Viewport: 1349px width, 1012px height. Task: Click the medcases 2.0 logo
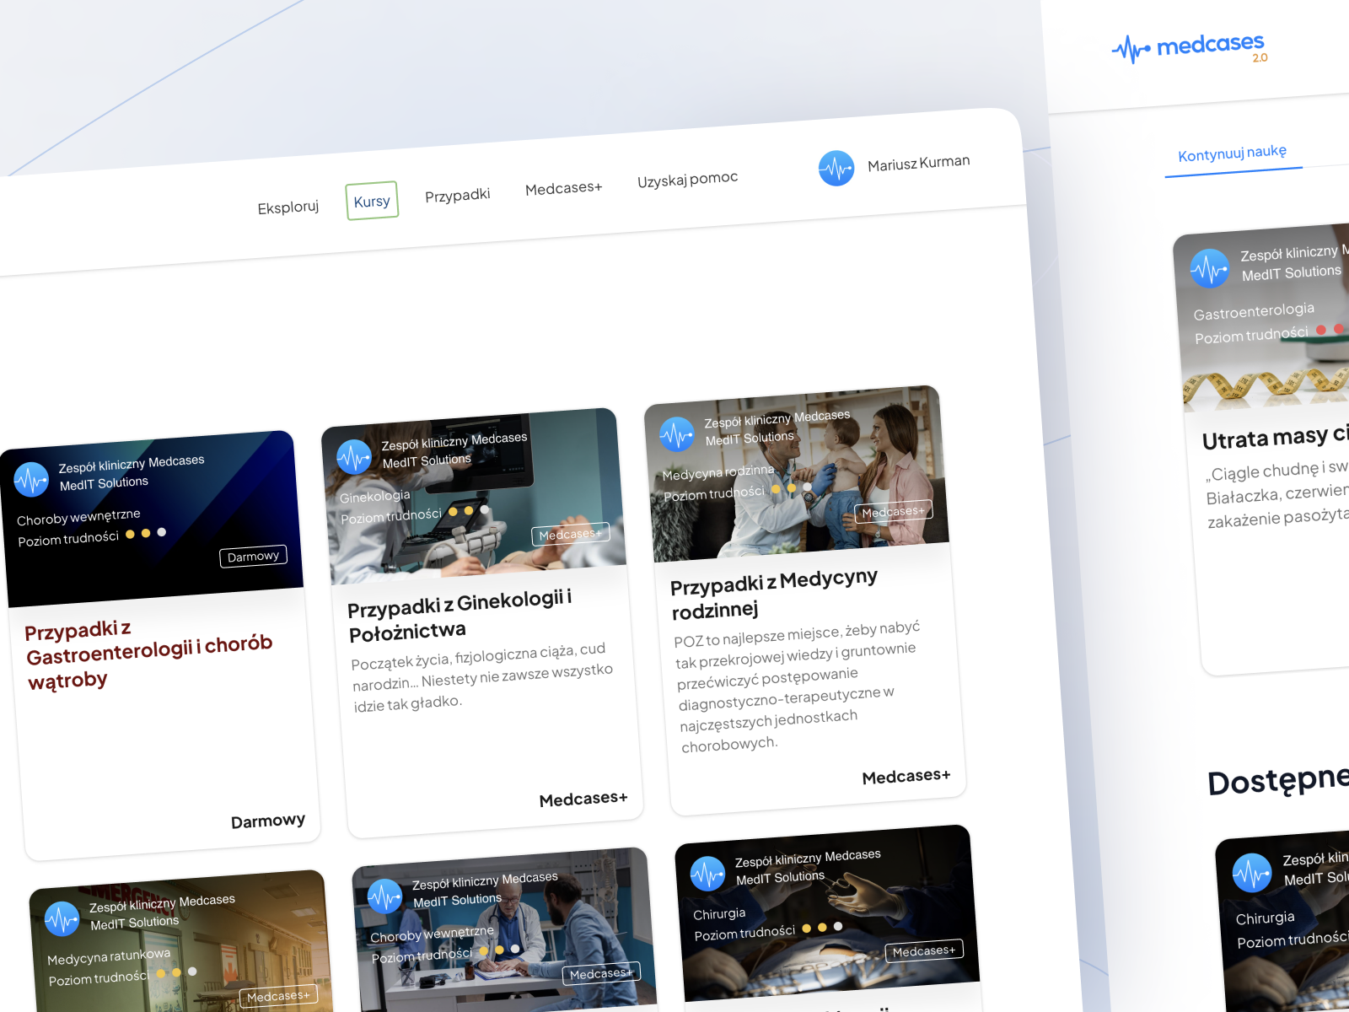(1189, 48)
